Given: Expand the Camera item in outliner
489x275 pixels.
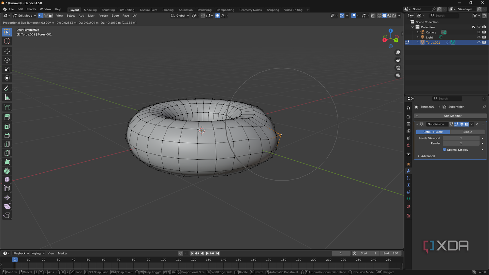Looking at the screenshot, I should coord(418,32).
